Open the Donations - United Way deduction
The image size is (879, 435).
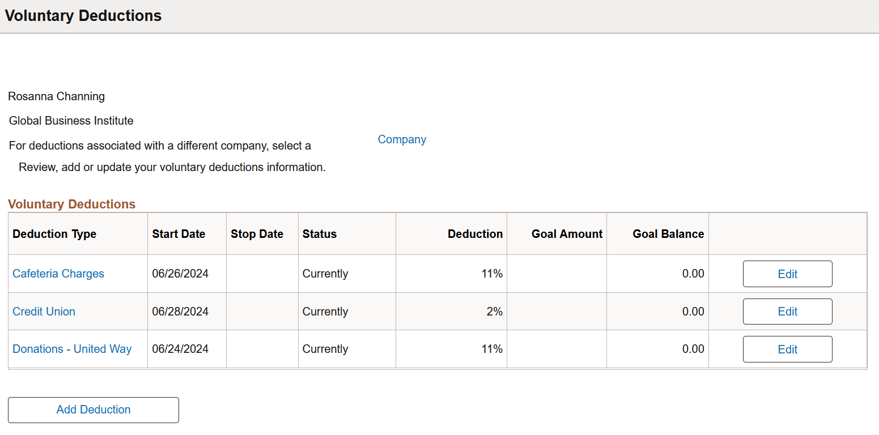click(x=72, y=348)
